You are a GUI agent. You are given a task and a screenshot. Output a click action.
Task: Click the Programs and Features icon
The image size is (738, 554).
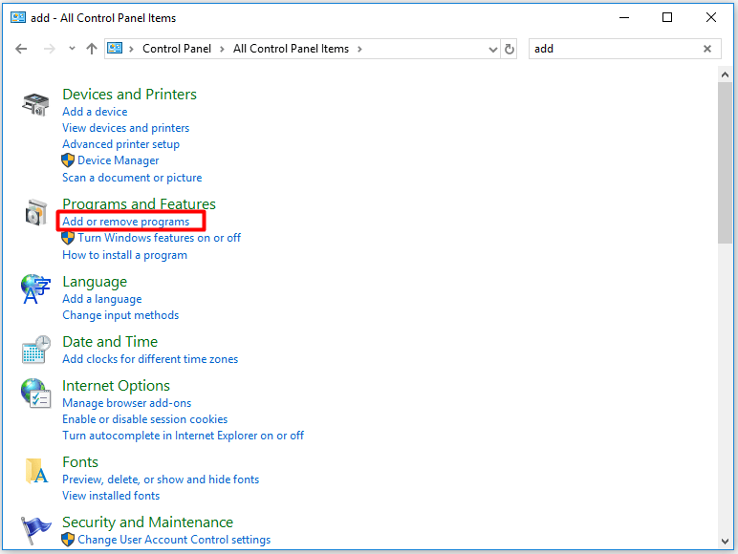point(35,213)
